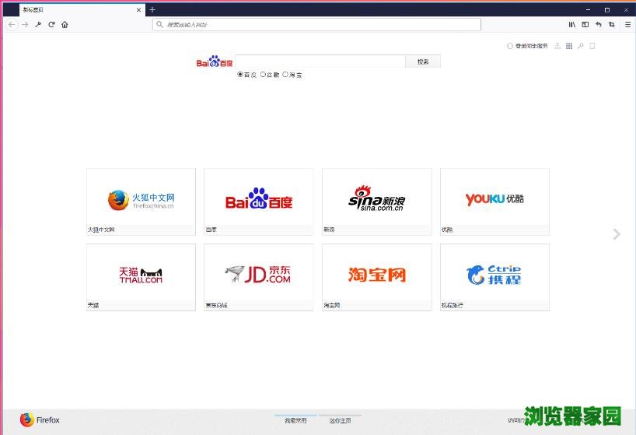Click the key-shaped icon in page header
Image resolution: width=636 pixels, height=435 pixels.
pos(581,46)
